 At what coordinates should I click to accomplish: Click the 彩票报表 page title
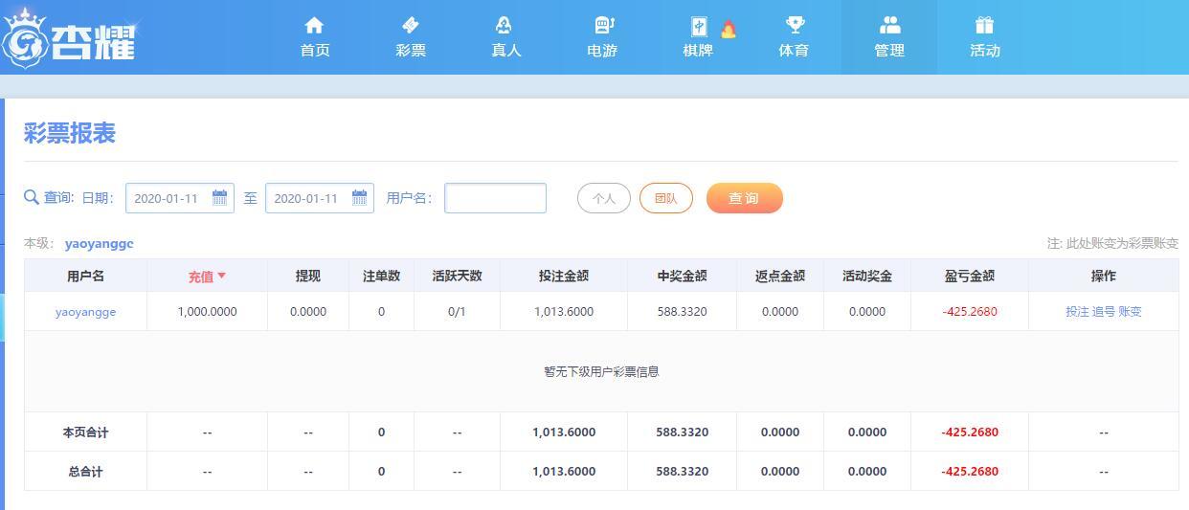pyautogui.click(x=70, y=133)
